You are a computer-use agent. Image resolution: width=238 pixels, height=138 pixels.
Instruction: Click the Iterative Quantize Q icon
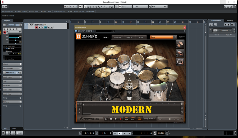[150, 7]
